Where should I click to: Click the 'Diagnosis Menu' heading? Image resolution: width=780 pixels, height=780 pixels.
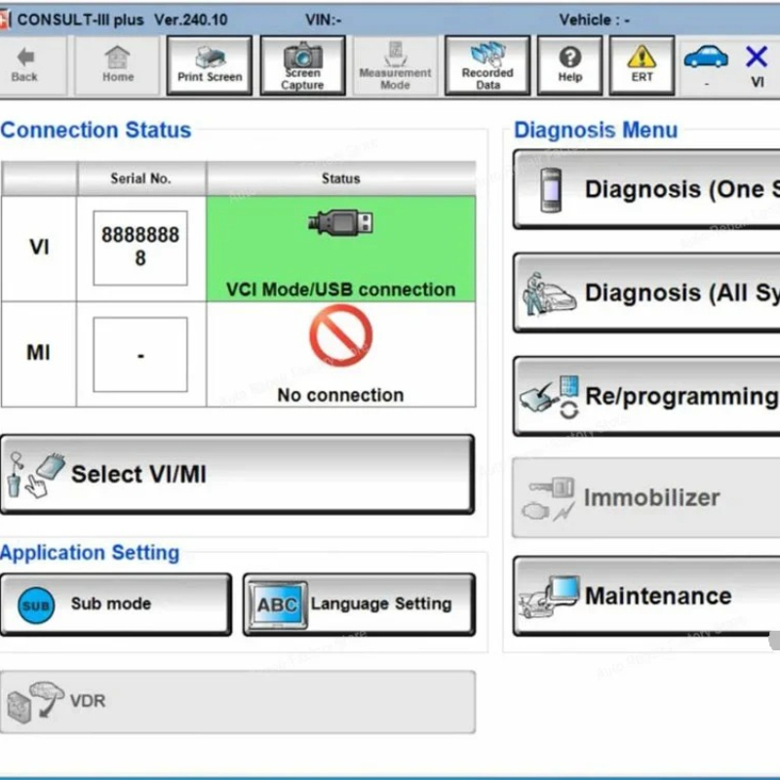click(596, 130)
